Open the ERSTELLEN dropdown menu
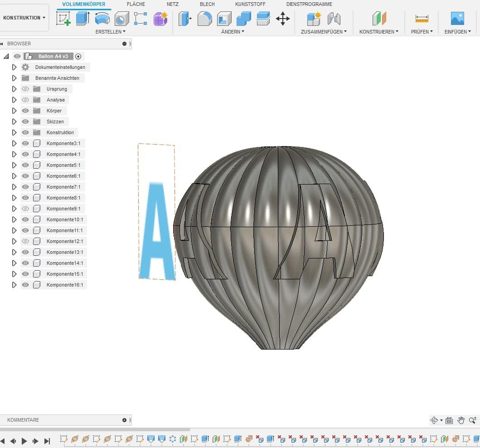480x448 pixels. (110, 32)
